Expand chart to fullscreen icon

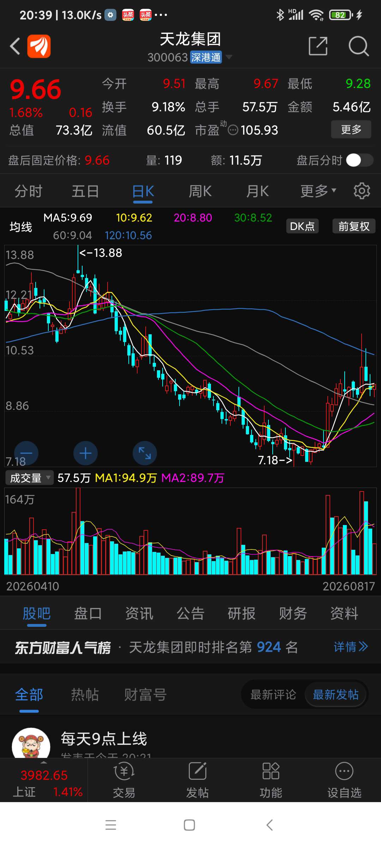[x=145, y=453]
